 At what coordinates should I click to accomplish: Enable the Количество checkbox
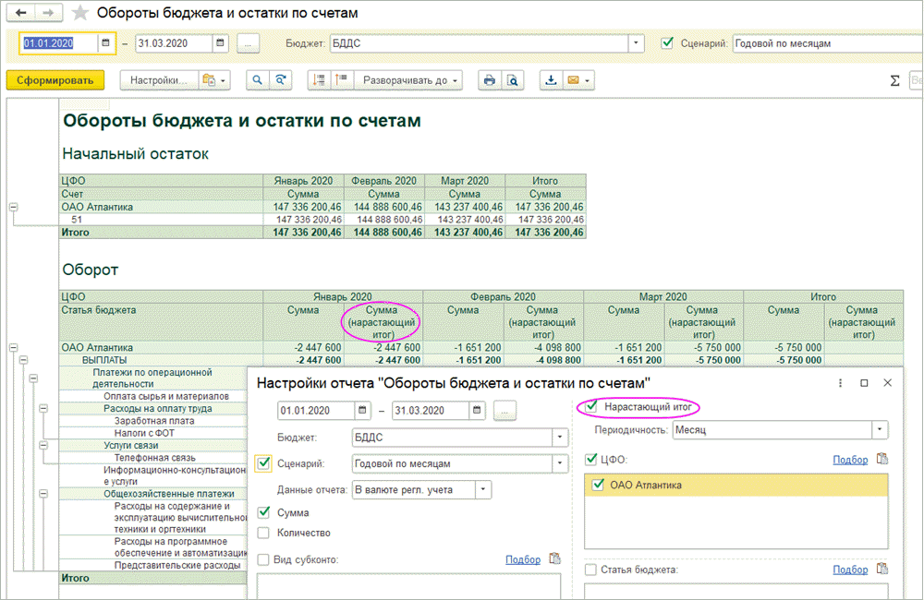pyautogui.click(x=263, y=533)
